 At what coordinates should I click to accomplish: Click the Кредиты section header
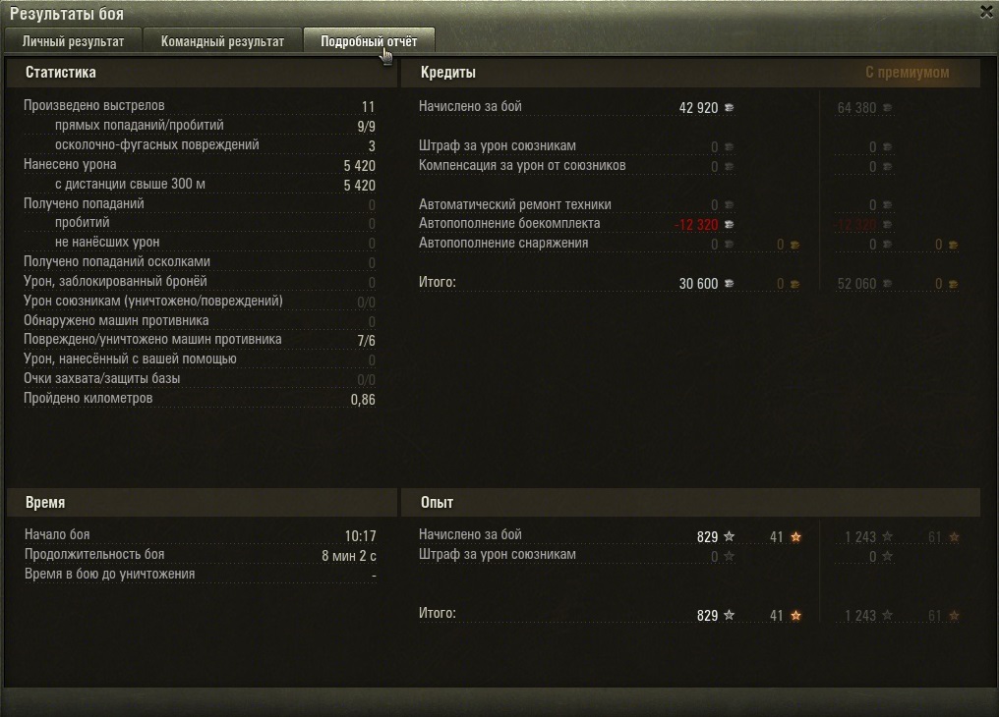coord(448,73)
